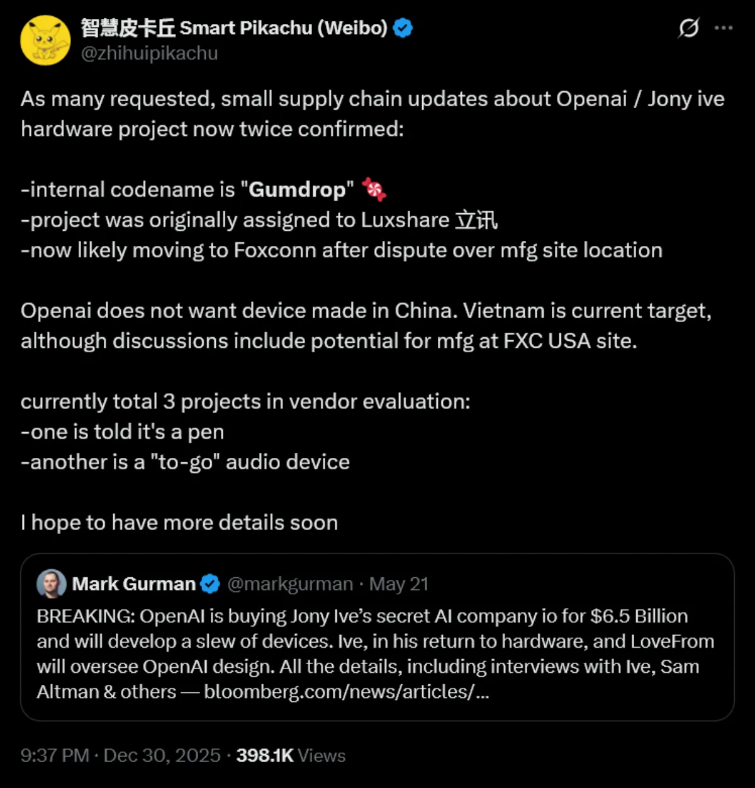The image size is (755, 788).
Task: Open the three-dot More options menu
Action: [724, 28]
